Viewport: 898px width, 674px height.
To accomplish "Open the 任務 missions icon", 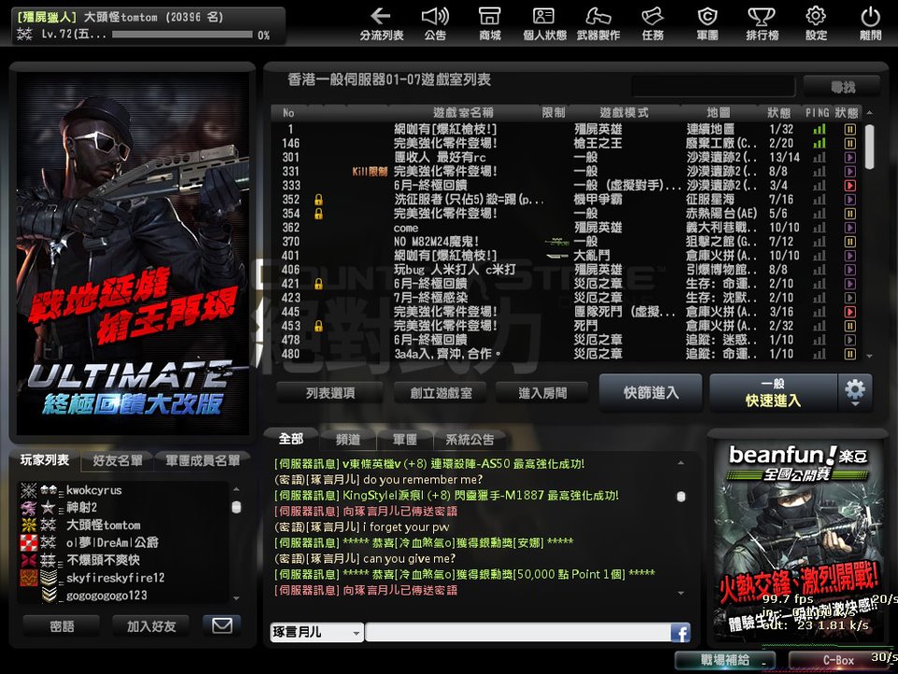I will point(653,22).
